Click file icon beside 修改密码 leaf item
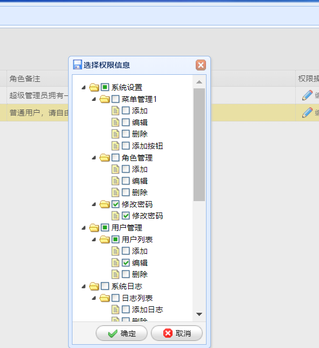319x348 pixels. point(115,216)
